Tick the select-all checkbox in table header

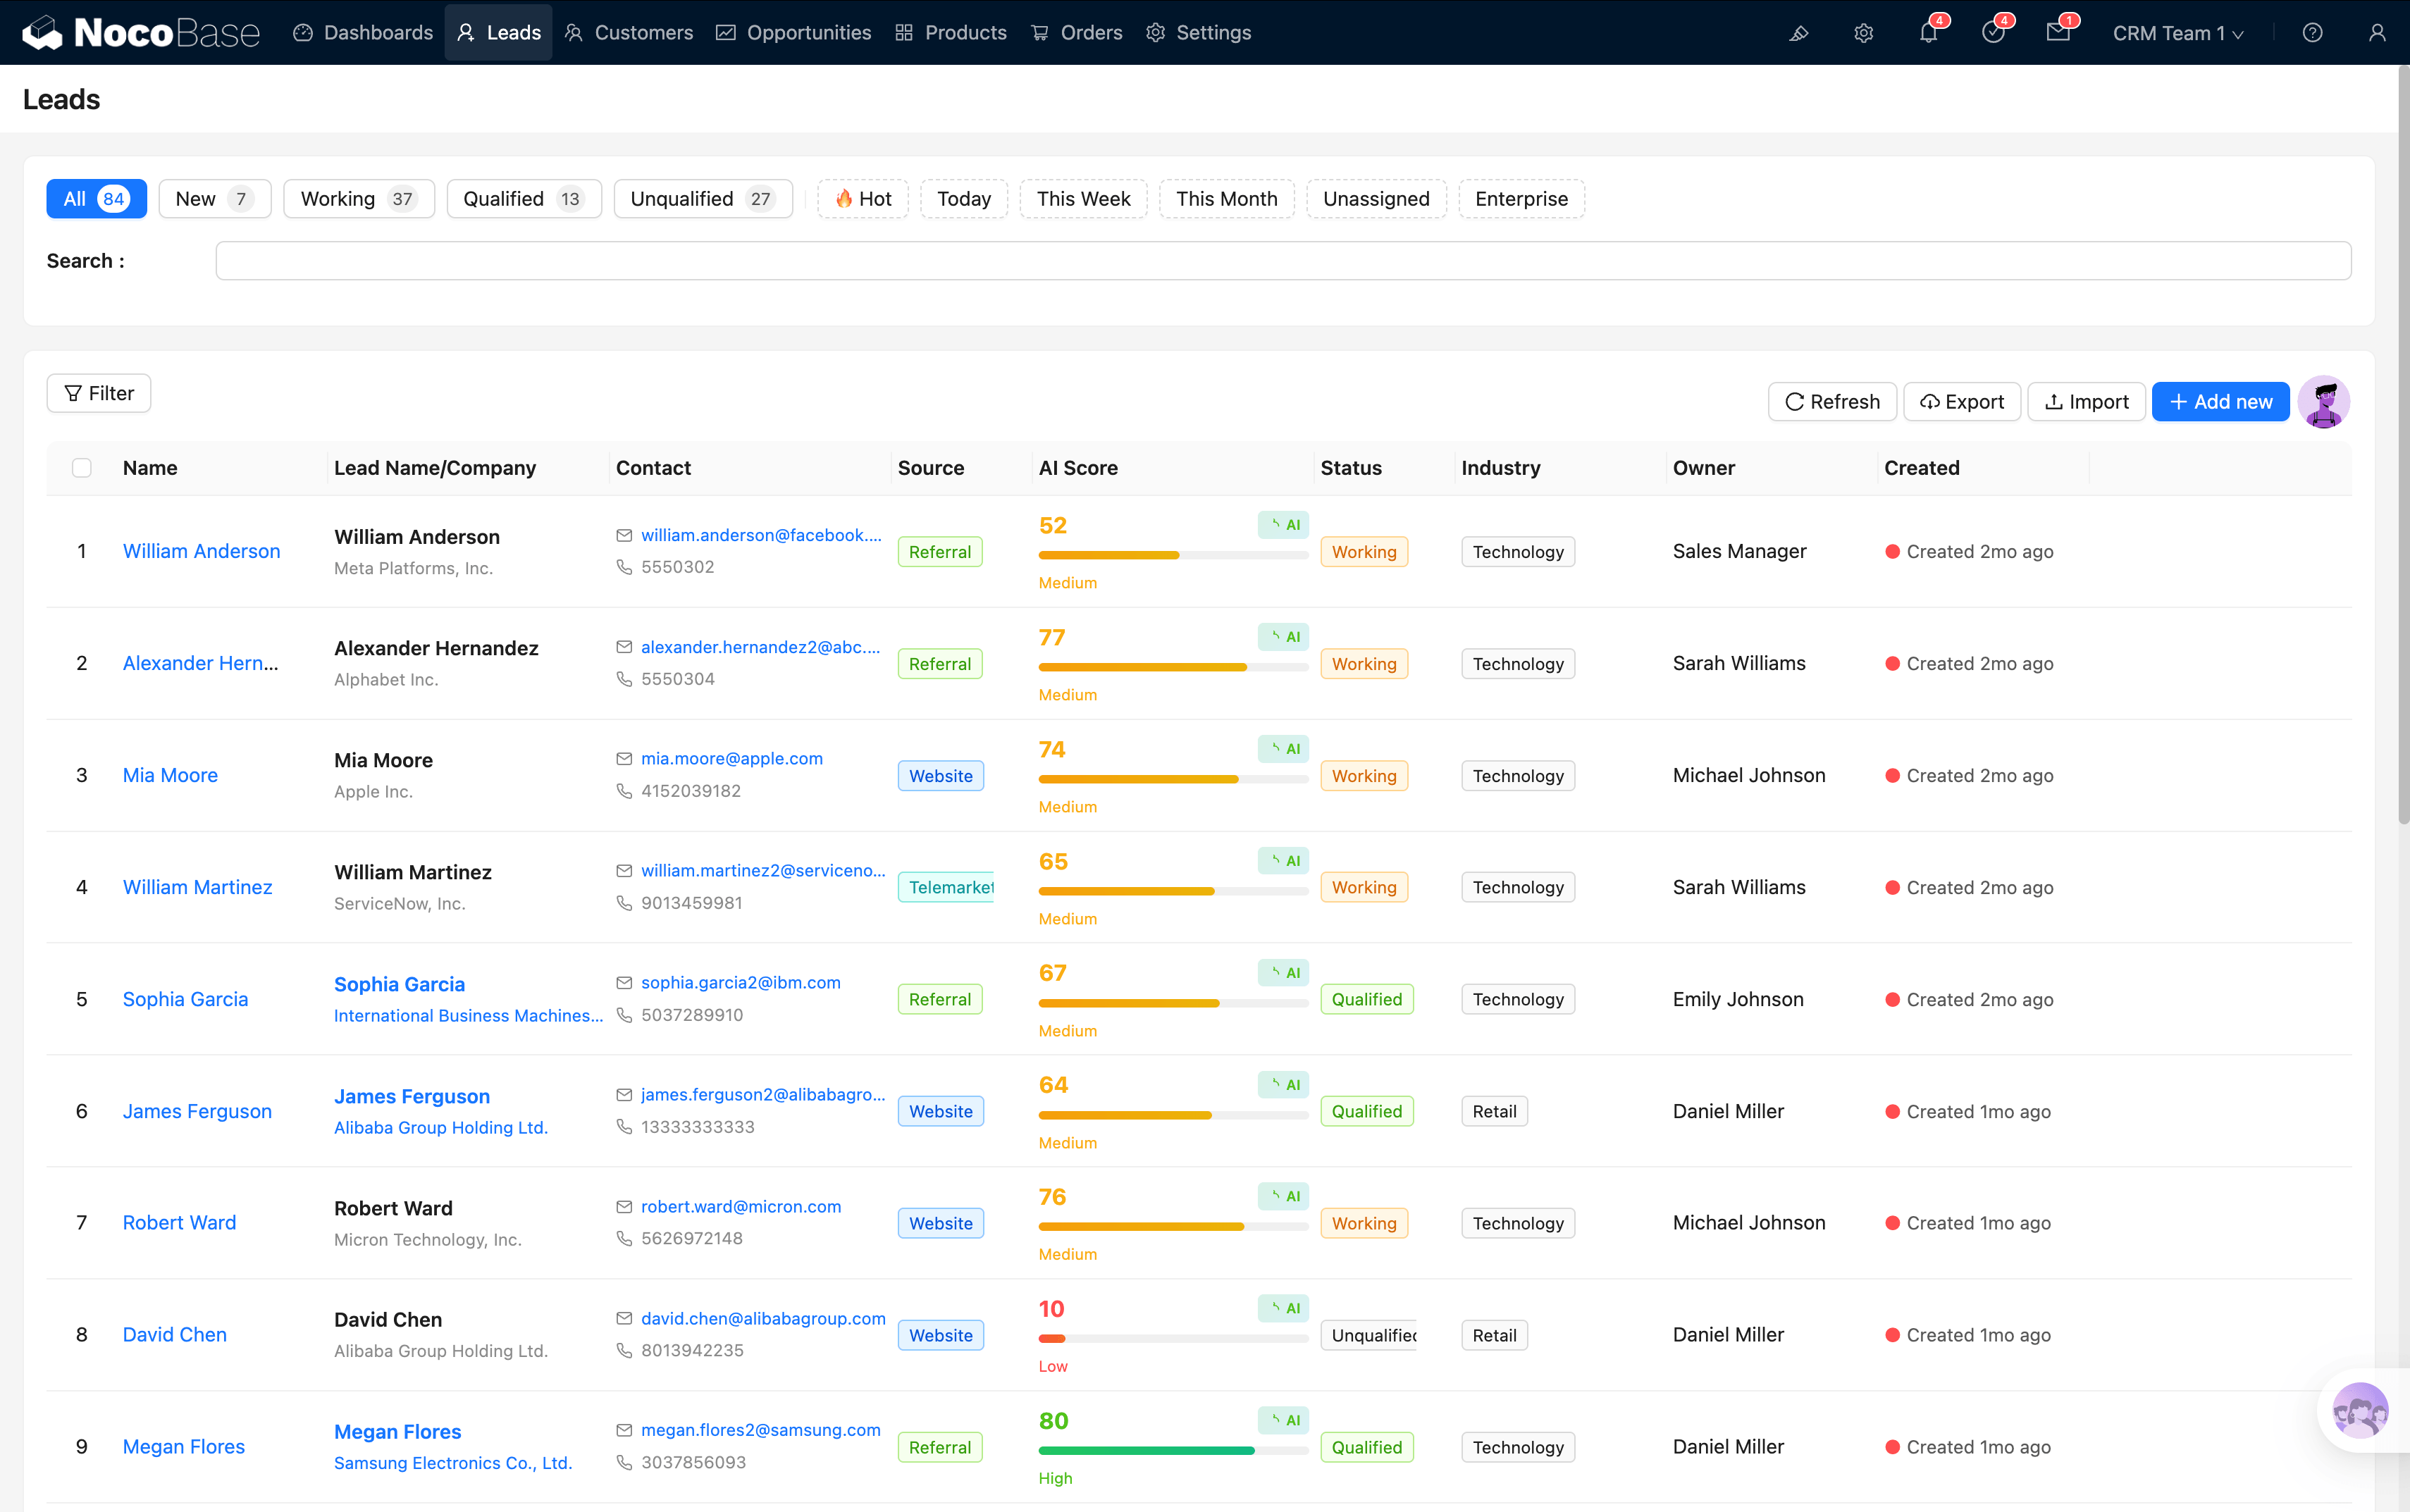[x=82, y=468]
